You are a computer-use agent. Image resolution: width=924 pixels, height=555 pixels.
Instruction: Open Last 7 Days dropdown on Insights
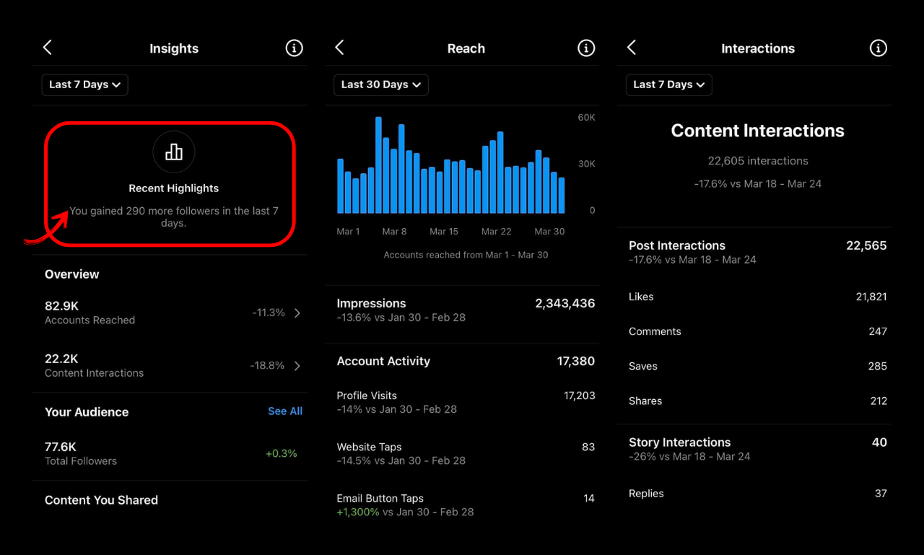[x=84, y=84]
